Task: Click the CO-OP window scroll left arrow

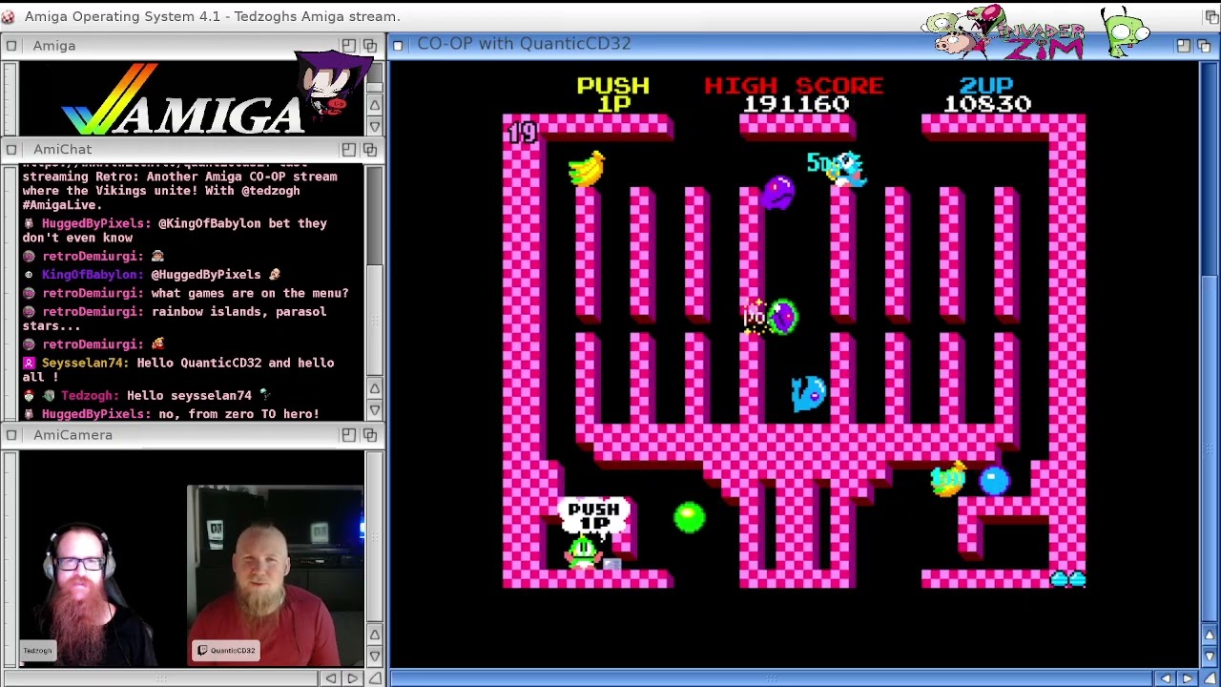Action: pos(1166,678)
